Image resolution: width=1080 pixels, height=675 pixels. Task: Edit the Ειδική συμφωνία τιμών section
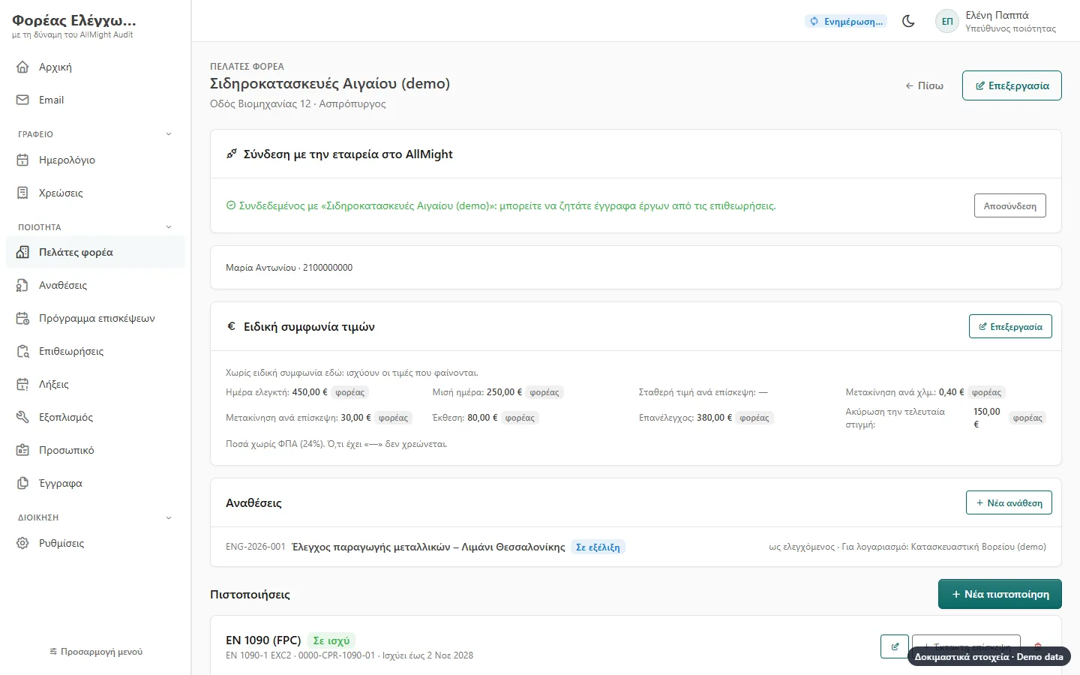tap(1010, 326)
